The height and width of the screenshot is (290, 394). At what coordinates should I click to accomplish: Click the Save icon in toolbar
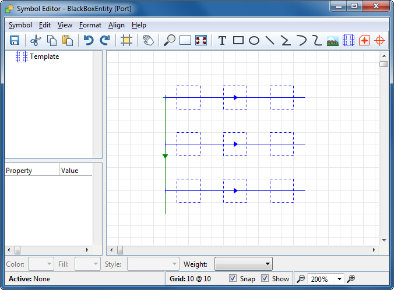15,40
